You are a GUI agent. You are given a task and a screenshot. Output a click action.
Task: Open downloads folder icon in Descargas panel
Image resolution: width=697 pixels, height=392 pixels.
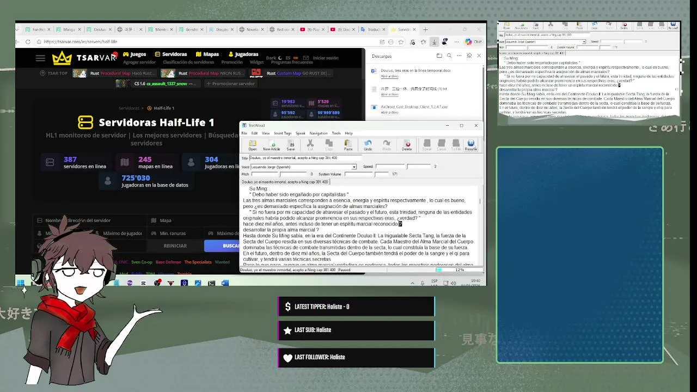coord(439,56)
